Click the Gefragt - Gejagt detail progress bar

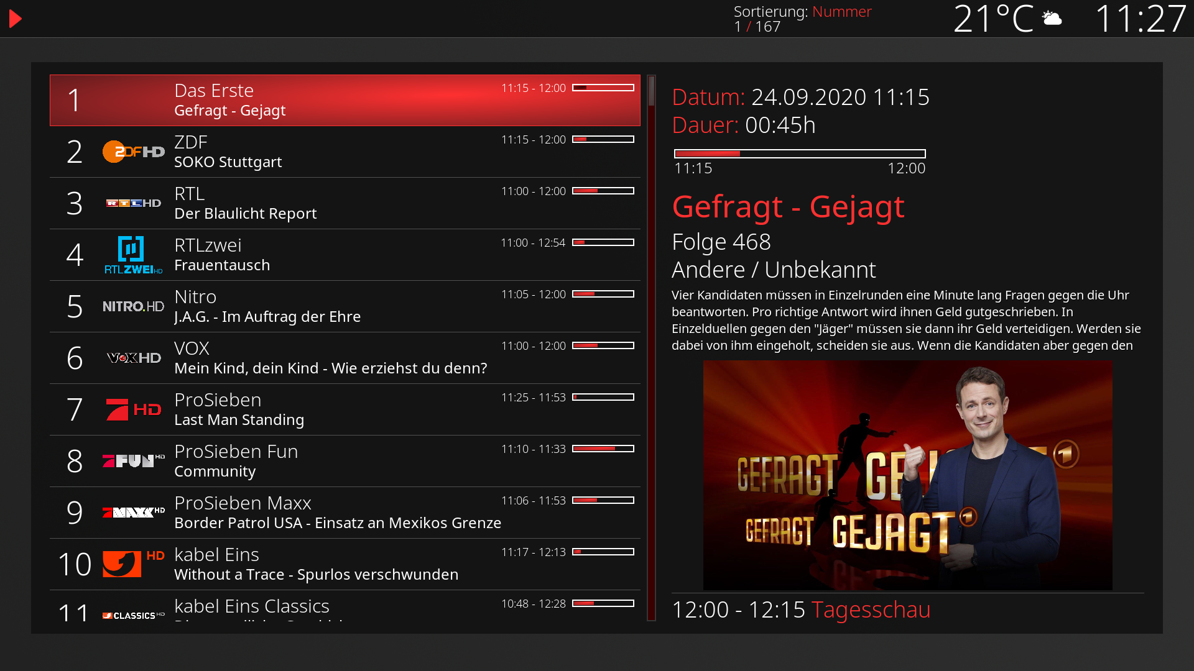click(x=800, y=153)
